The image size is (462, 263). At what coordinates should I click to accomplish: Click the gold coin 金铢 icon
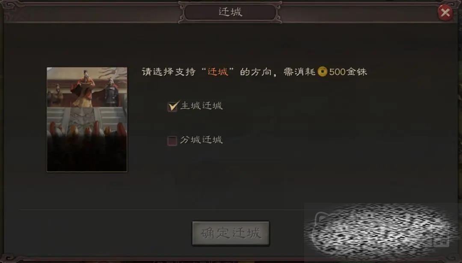[x=323, y=71]
